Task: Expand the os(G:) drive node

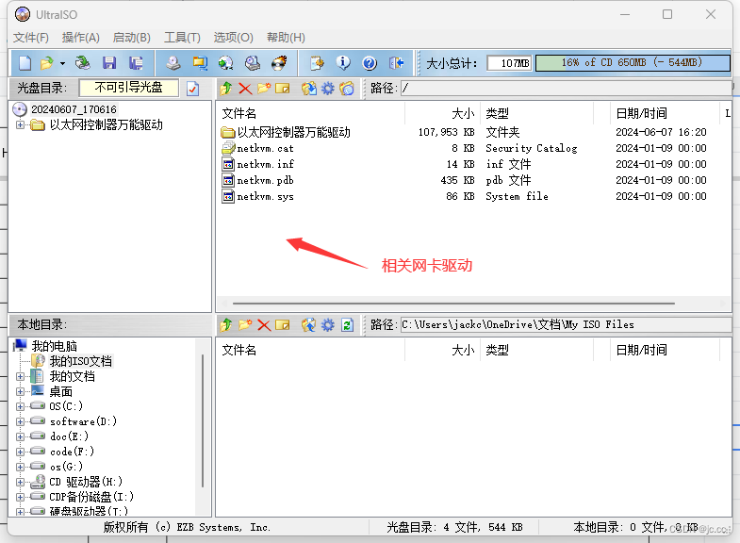Action: pos(20,467)
